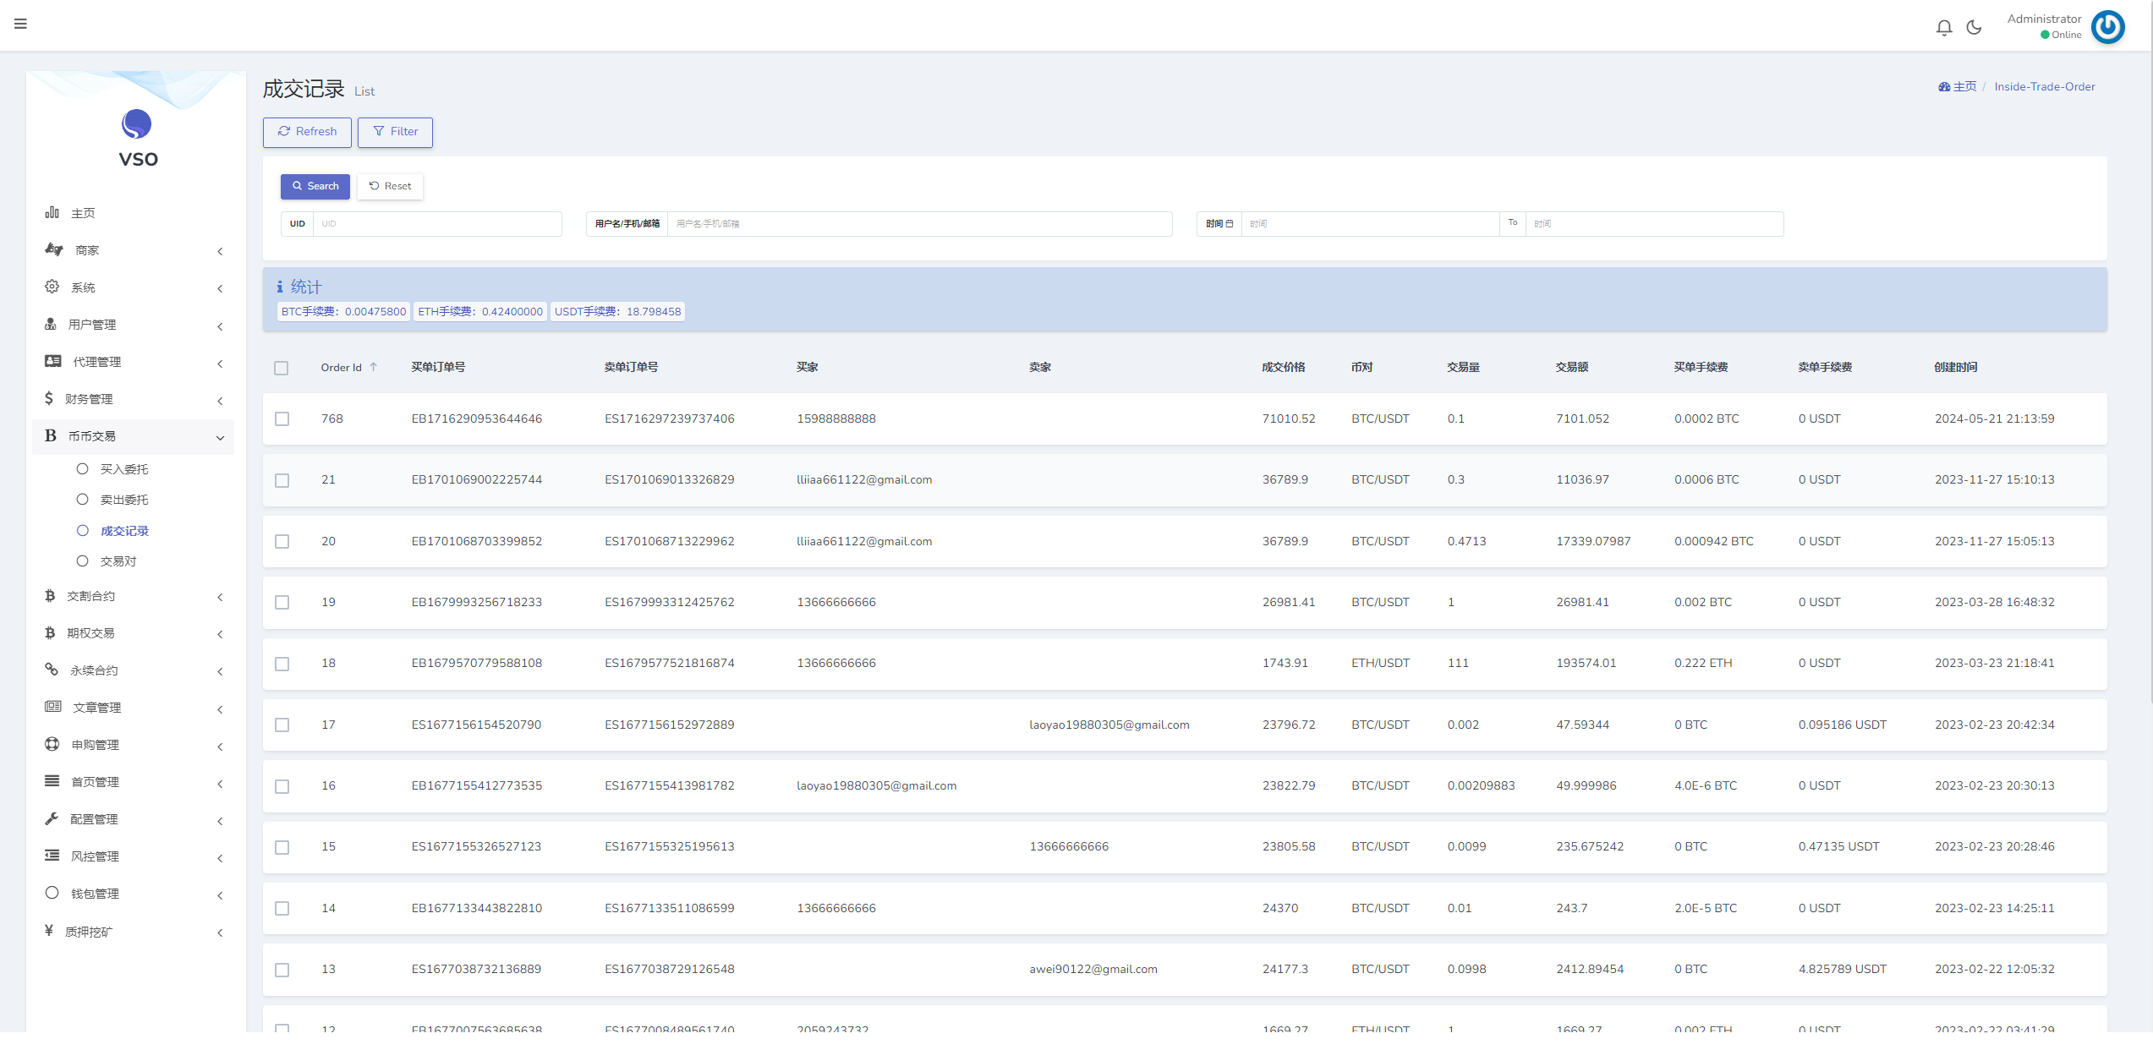This screenshot has width=2153, height=1061.
Task: Click the Administrator avatar icon
Action: point(2107,27)
